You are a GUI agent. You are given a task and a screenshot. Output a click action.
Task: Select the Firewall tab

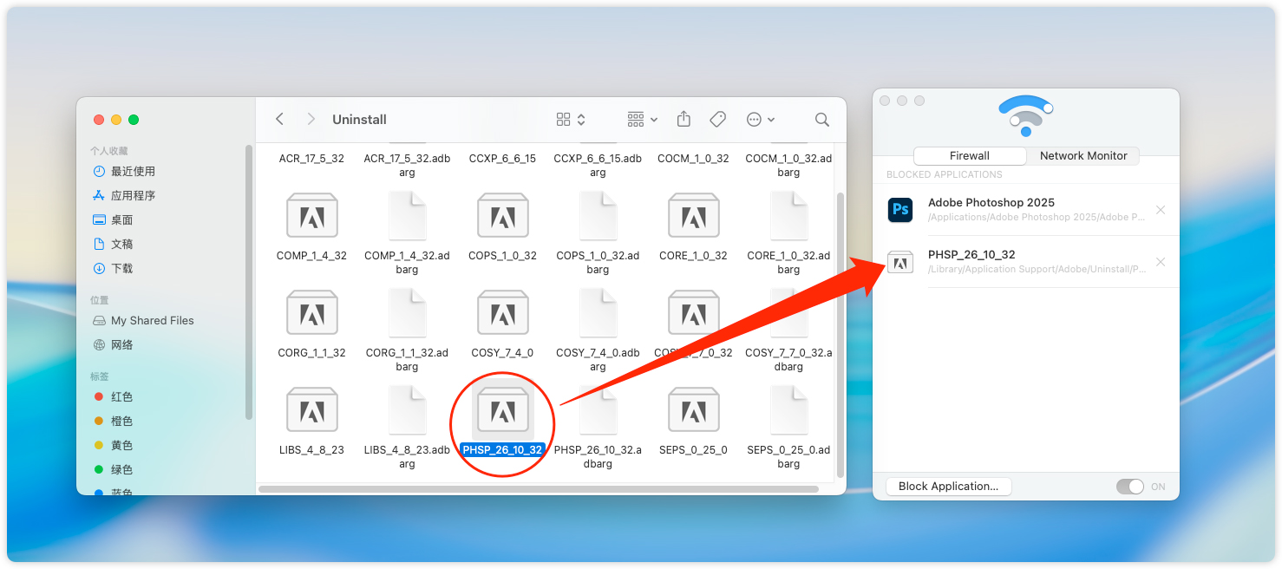click(x=970, y=156)
